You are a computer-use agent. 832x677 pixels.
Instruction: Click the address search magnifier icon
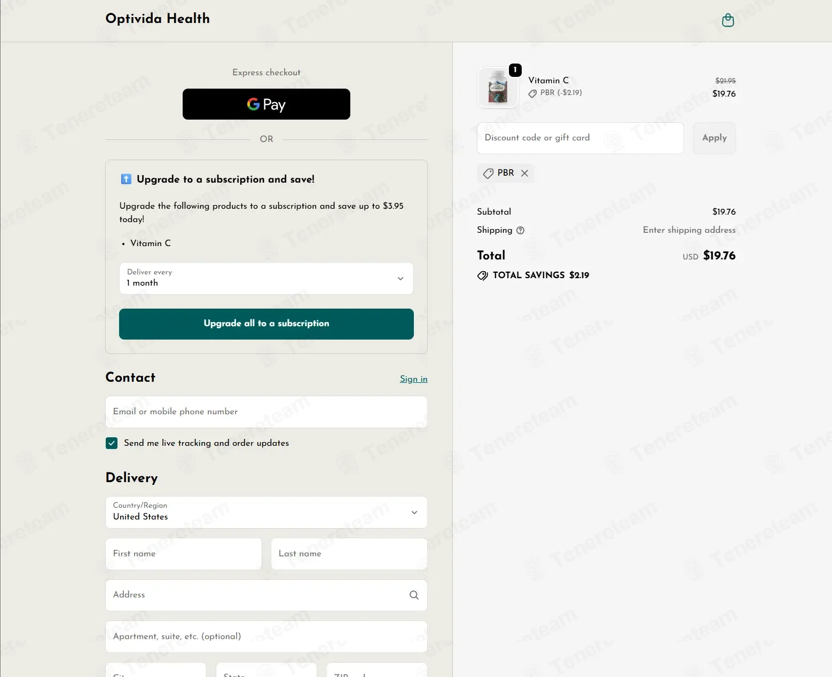[x=414, y=595]
